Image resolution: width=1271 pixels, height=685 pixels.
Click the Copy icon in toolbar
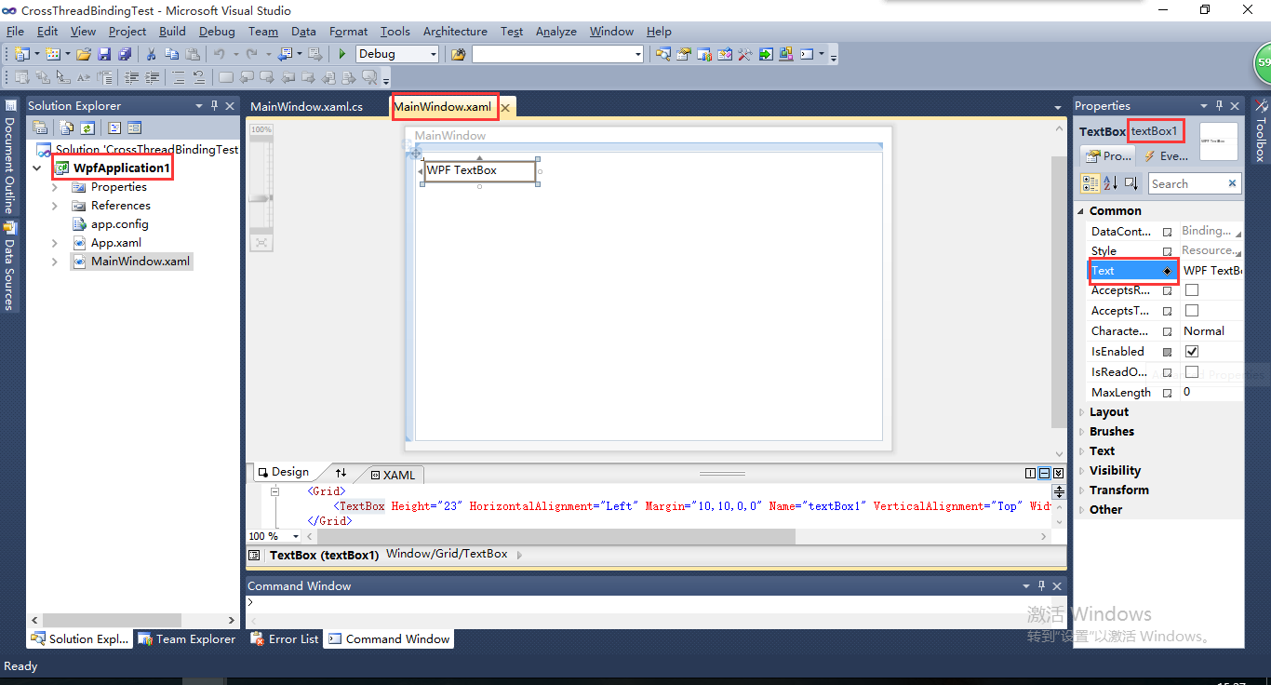click(171, 54)
